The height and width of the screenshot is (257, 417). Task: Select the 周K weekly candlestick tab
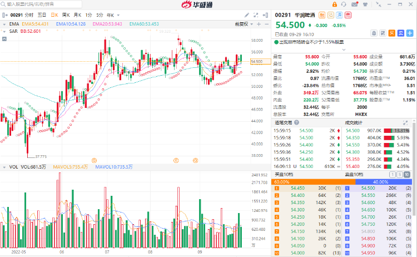(x=66, y=15)
